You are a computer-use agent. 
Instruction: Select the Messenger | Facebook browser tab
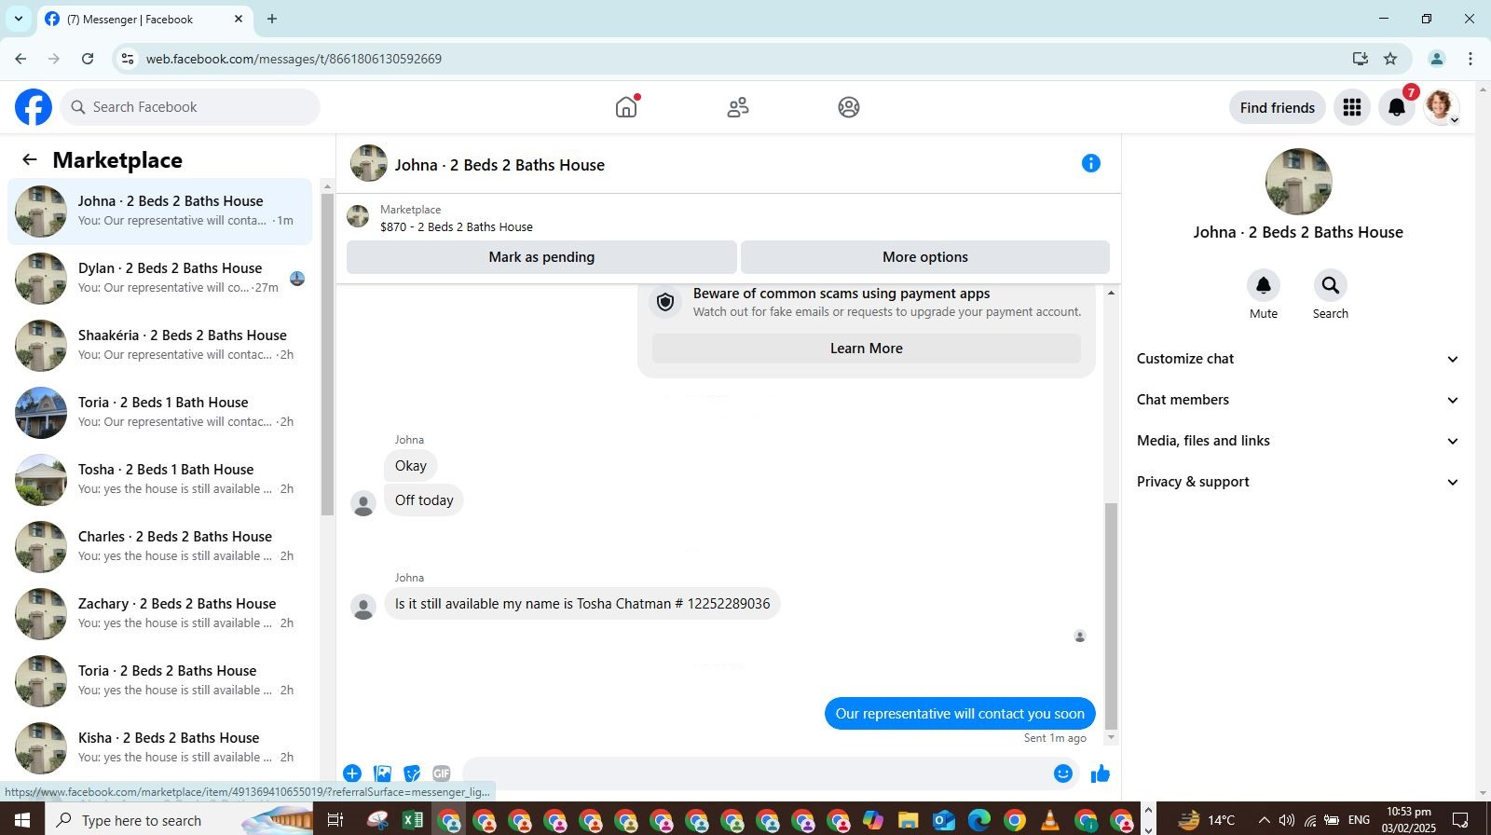coord(144,19)
